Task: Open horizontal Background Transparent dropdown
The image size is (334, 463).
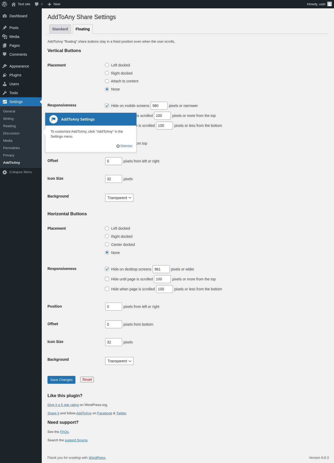Action: coord(119,361)
